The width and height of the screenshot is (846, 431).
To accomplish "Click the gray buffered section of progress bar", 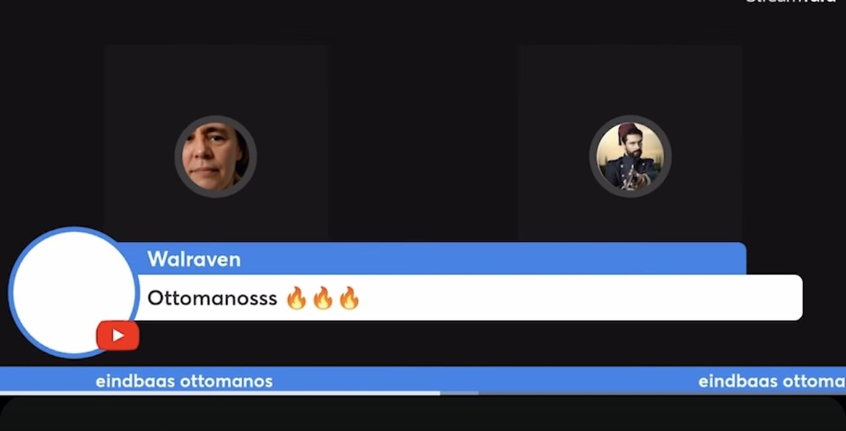I will [x=459, y=393].
